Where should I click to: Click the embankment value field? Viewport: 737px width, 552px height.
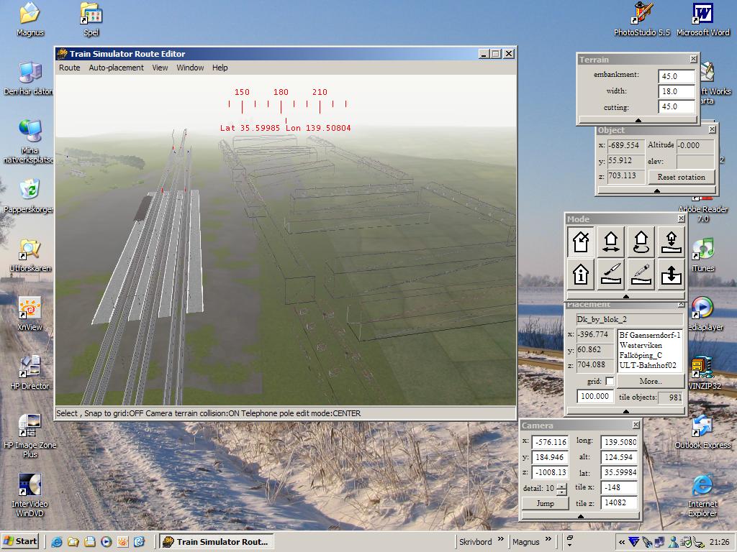677,75
